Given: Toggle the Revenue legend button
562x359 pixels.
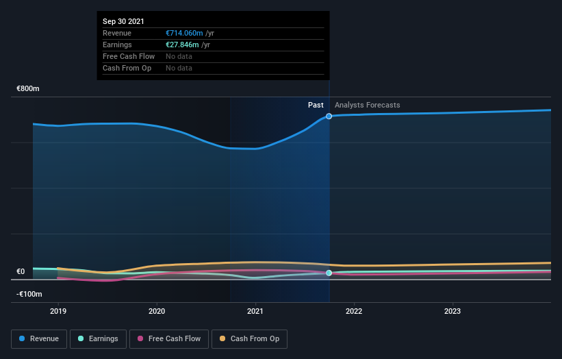Looking at the screenshot, I should [39, 339].
